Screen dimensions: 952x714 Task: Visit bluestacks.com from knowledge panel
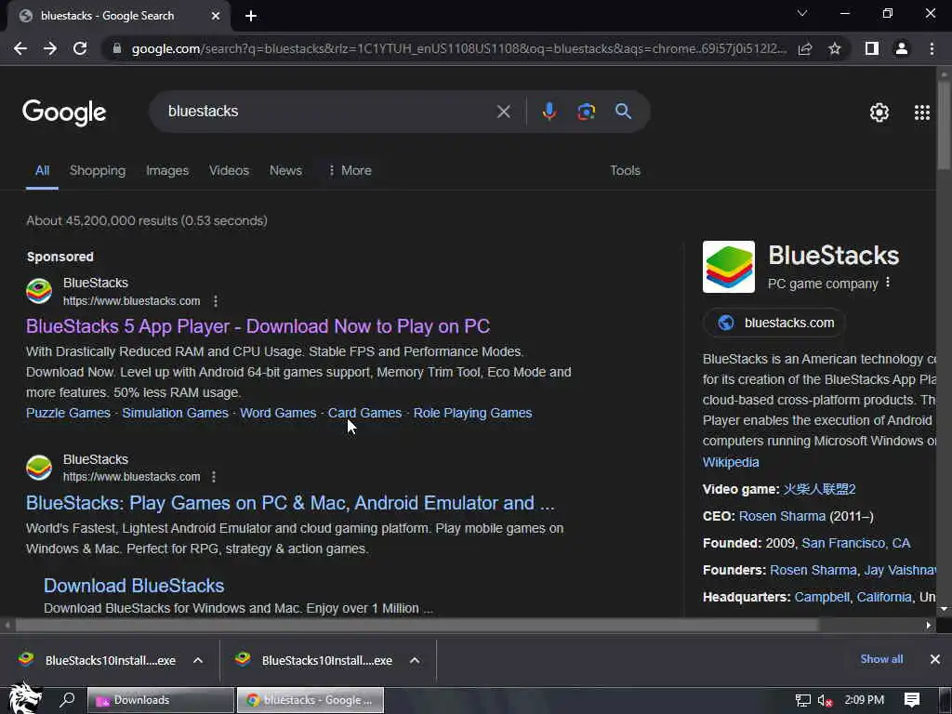point(774,323)
